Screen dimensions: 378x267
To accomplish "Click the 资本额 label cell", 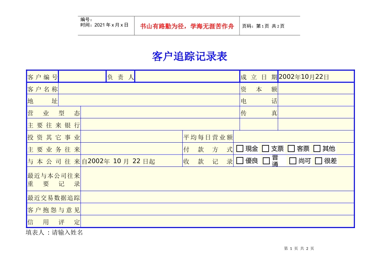I will point(259,89).
